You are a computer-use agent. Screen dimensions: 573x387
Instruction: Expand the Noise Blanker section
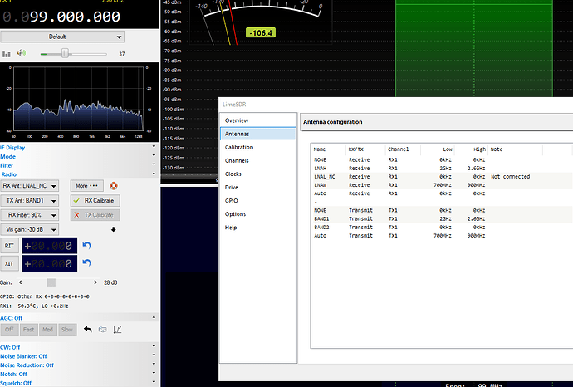tap(27, 355)
